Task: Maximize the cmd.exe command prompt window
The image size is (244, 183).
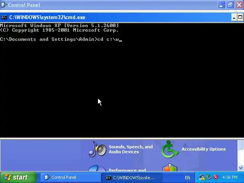Action: 240,18
